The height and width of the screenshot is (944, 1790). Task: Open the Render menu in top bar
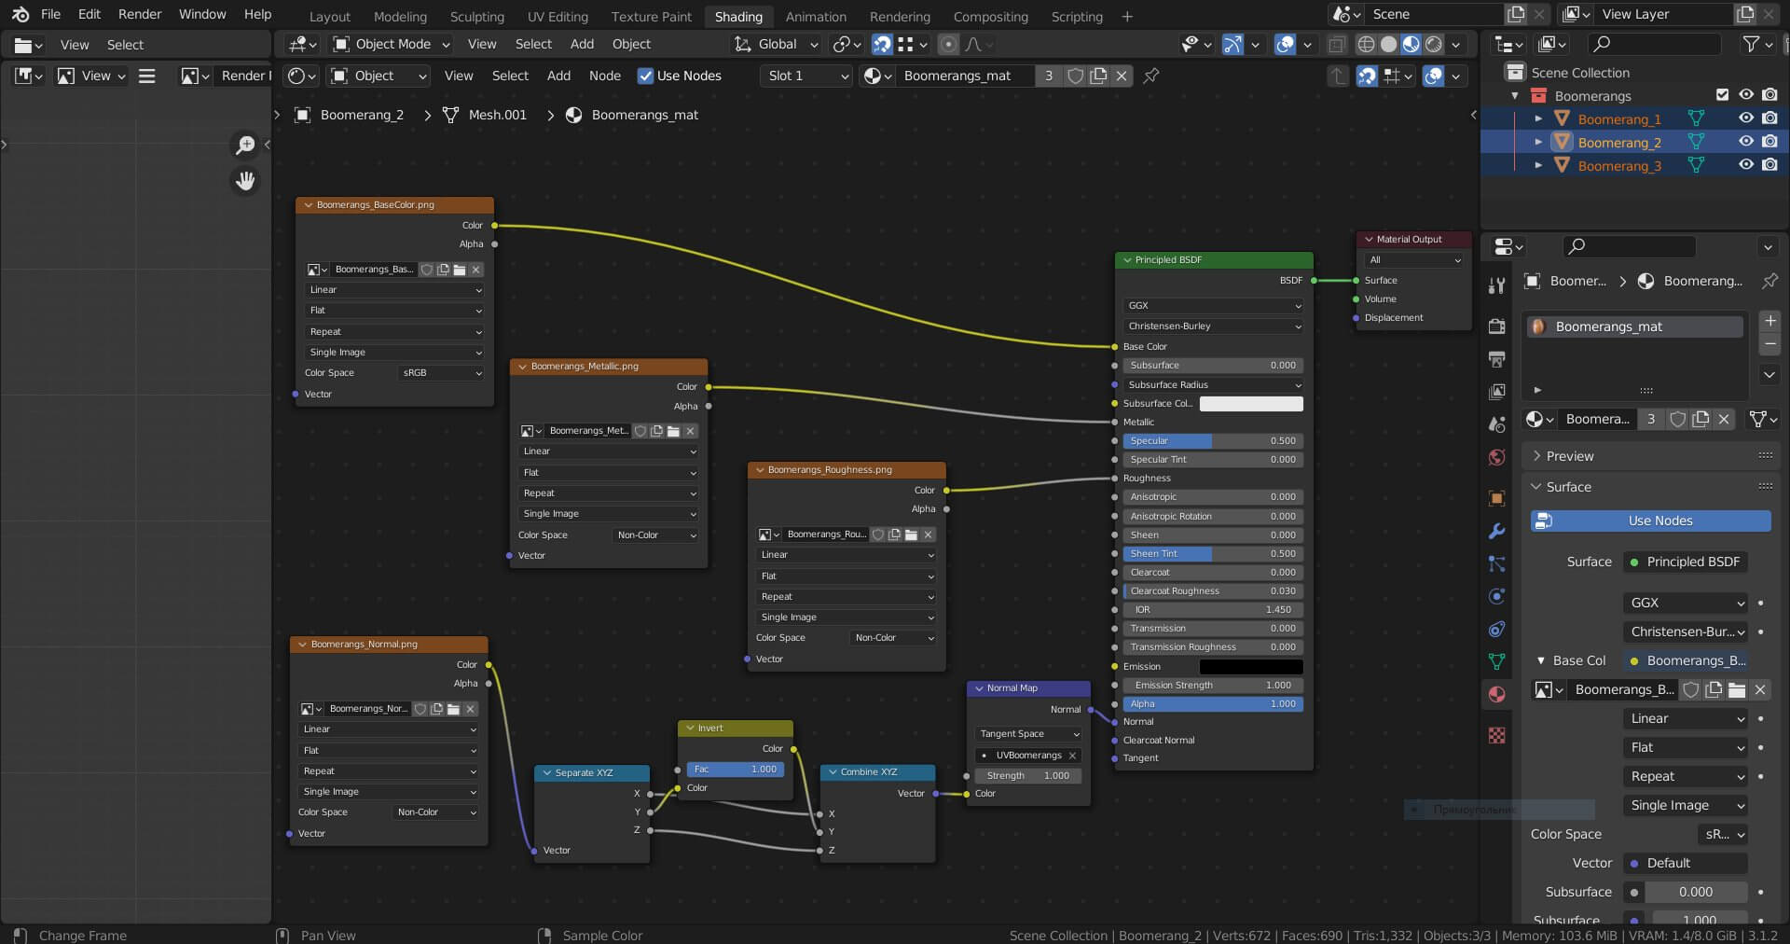point(140,14)
